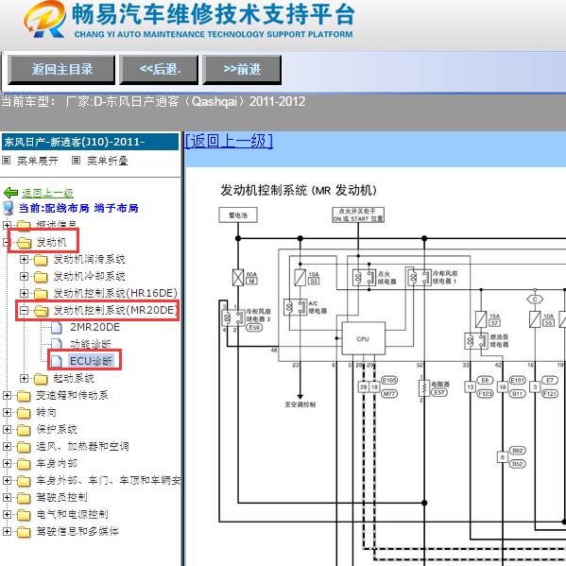
Task: Expand the 驾驶员控制 node
Action: [x=7, y=497]
